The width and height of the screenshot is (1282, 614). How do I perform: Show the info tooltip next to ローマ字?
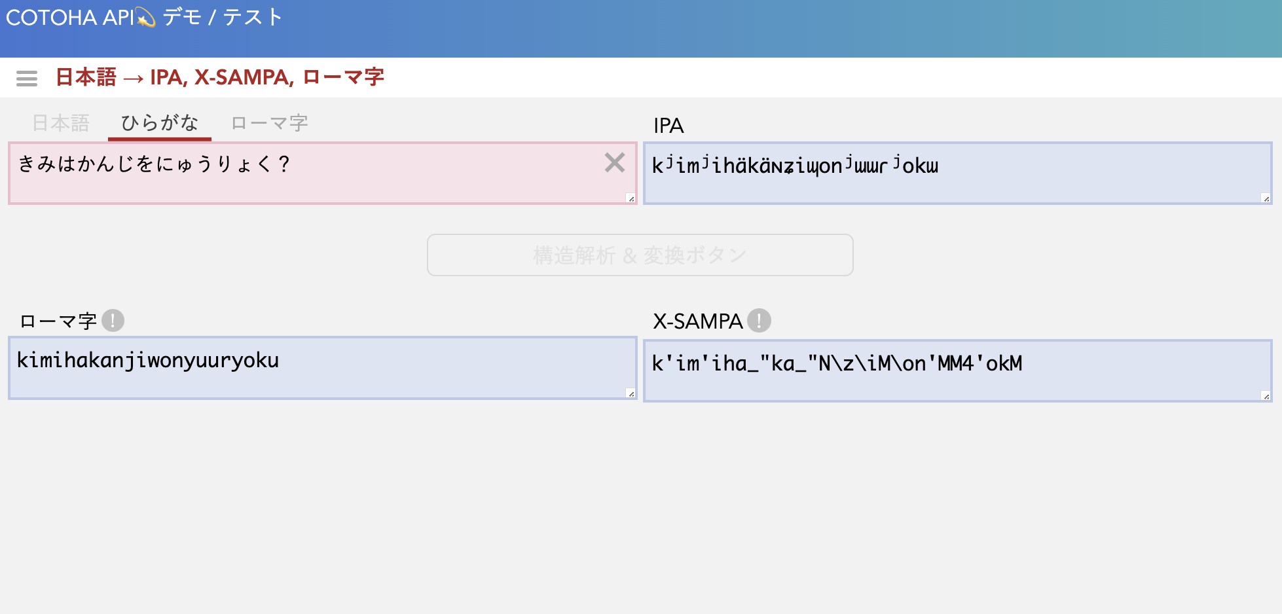click(x=115, y=320)
